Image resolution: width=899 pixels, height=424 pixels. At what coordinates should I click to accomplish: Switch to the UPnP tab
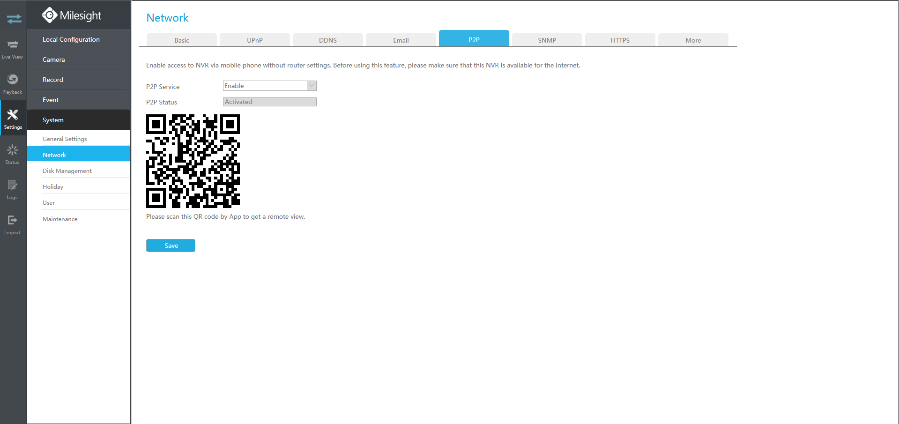tap(255, 40)
